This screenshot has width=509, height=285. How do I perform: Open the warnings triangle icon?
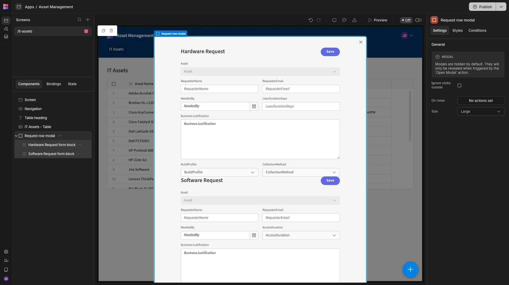point(354,20)
